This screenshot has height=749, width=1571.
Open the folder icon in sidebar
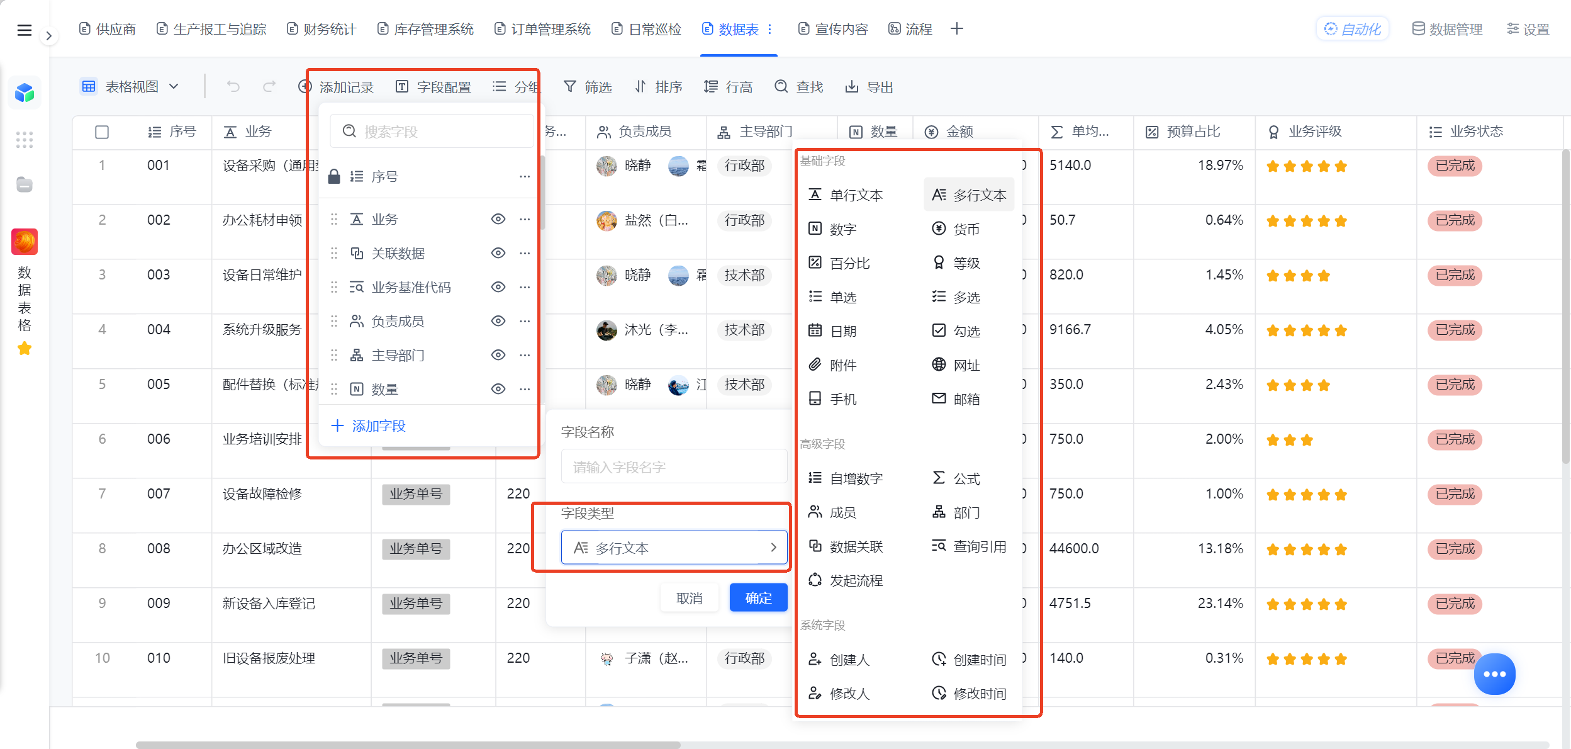point(25,184)
